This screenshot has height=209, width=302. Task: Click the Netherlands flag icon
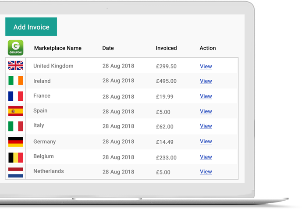click(16, 173)
